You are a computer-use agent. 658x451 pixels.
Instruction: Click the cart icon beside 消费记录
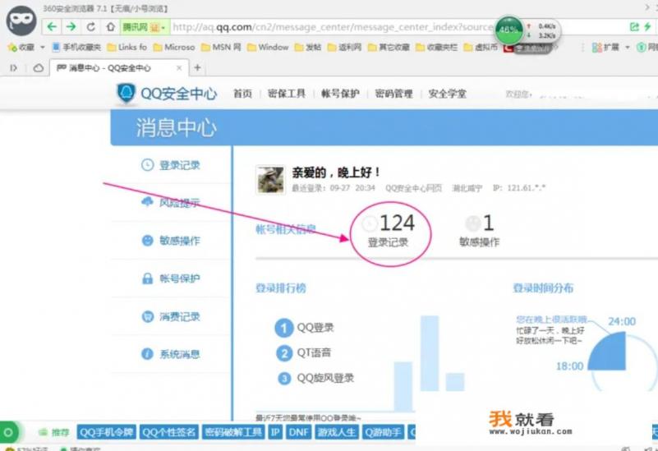coord(147,316)
